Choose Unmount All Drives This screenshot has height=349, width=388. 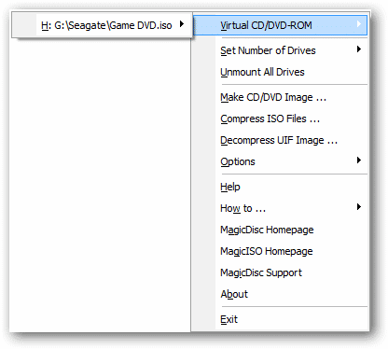[x=280, y=72]
